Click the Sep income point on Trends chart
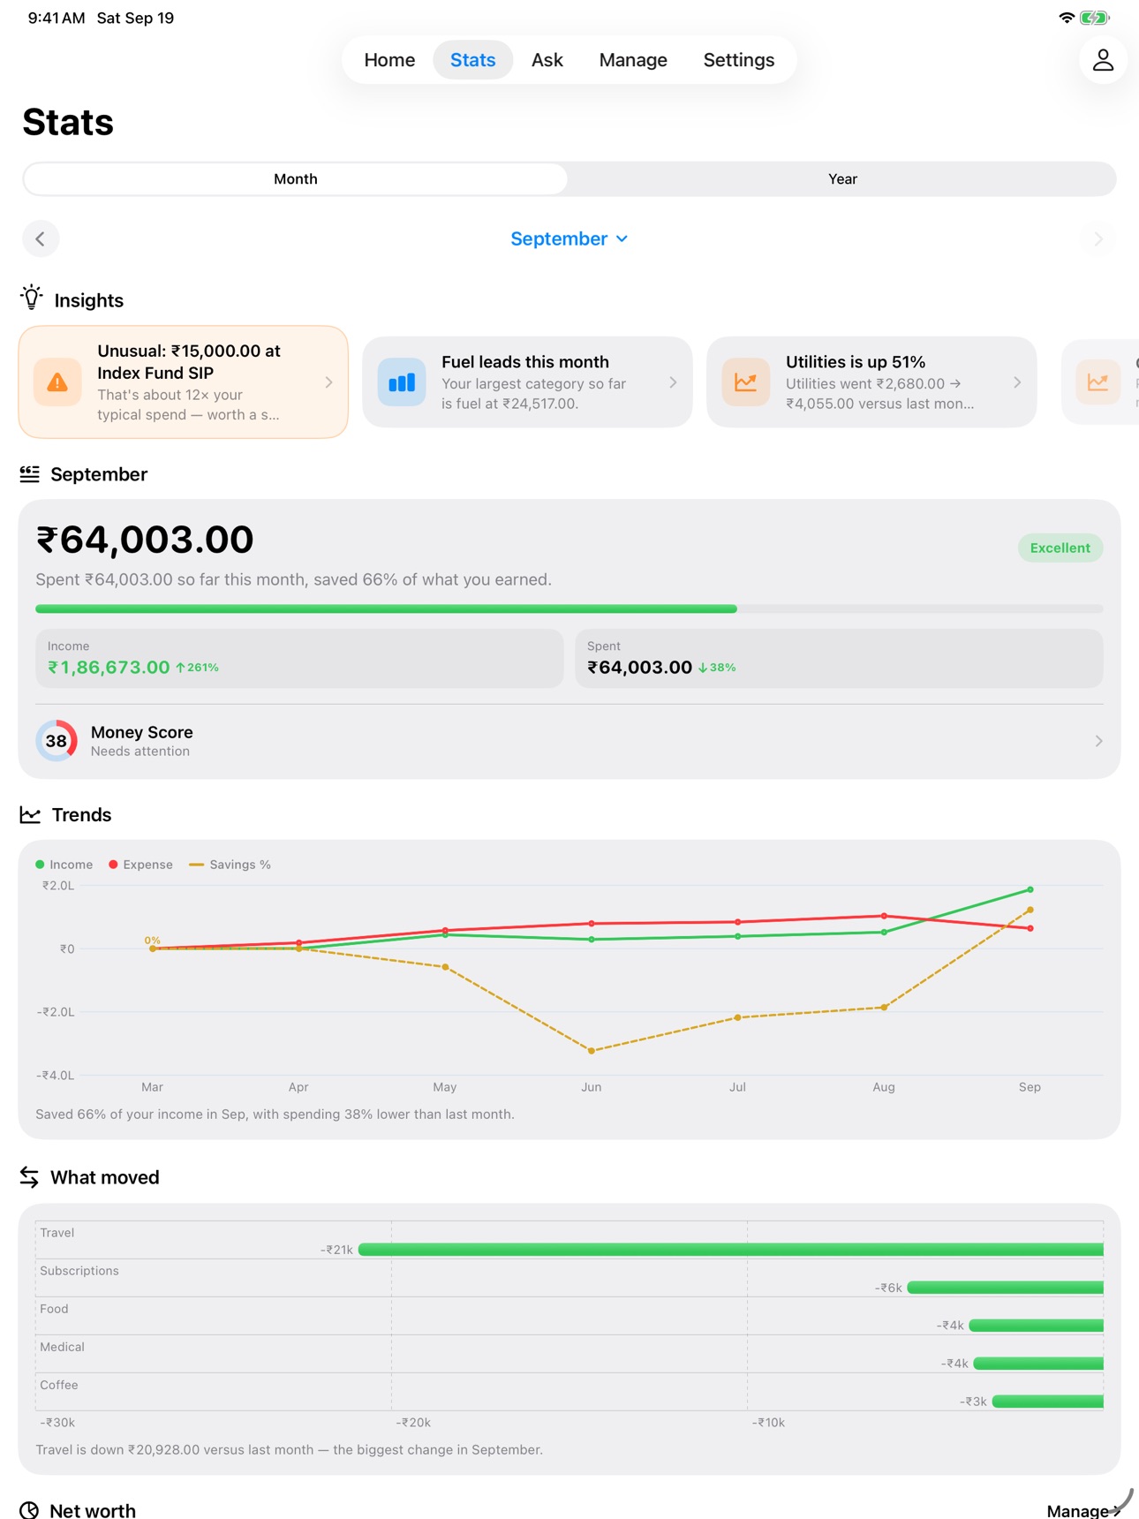Image resolution: width=1139 pixels, height=1519 pixels. click(x=1030, y=889)
